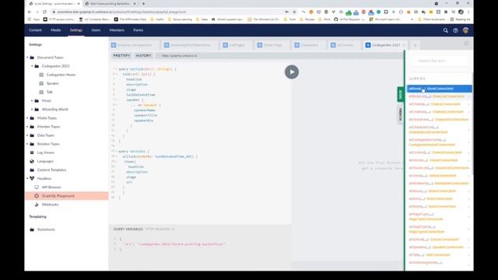Collapse the Codegarden 2021 tree node
Image resolution: width=498 pixels, height=280 pixels.
click(x=32, y=66)
